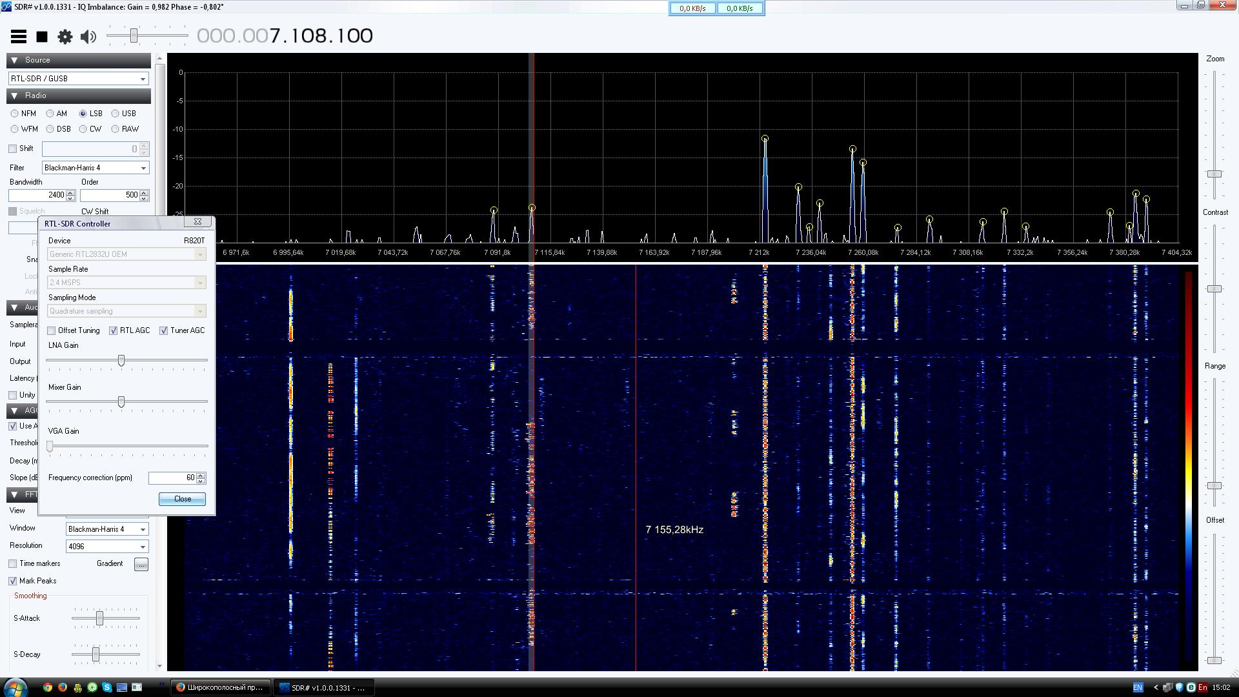
Task: Enable the Shift checkbox
Action: [x=12, y=148]
